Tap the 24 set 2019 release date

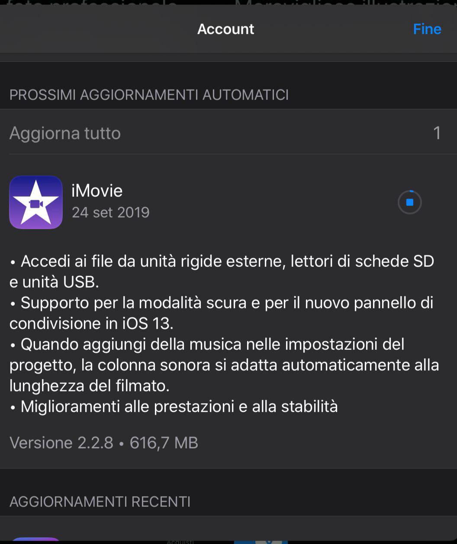(x=110, y=212)
